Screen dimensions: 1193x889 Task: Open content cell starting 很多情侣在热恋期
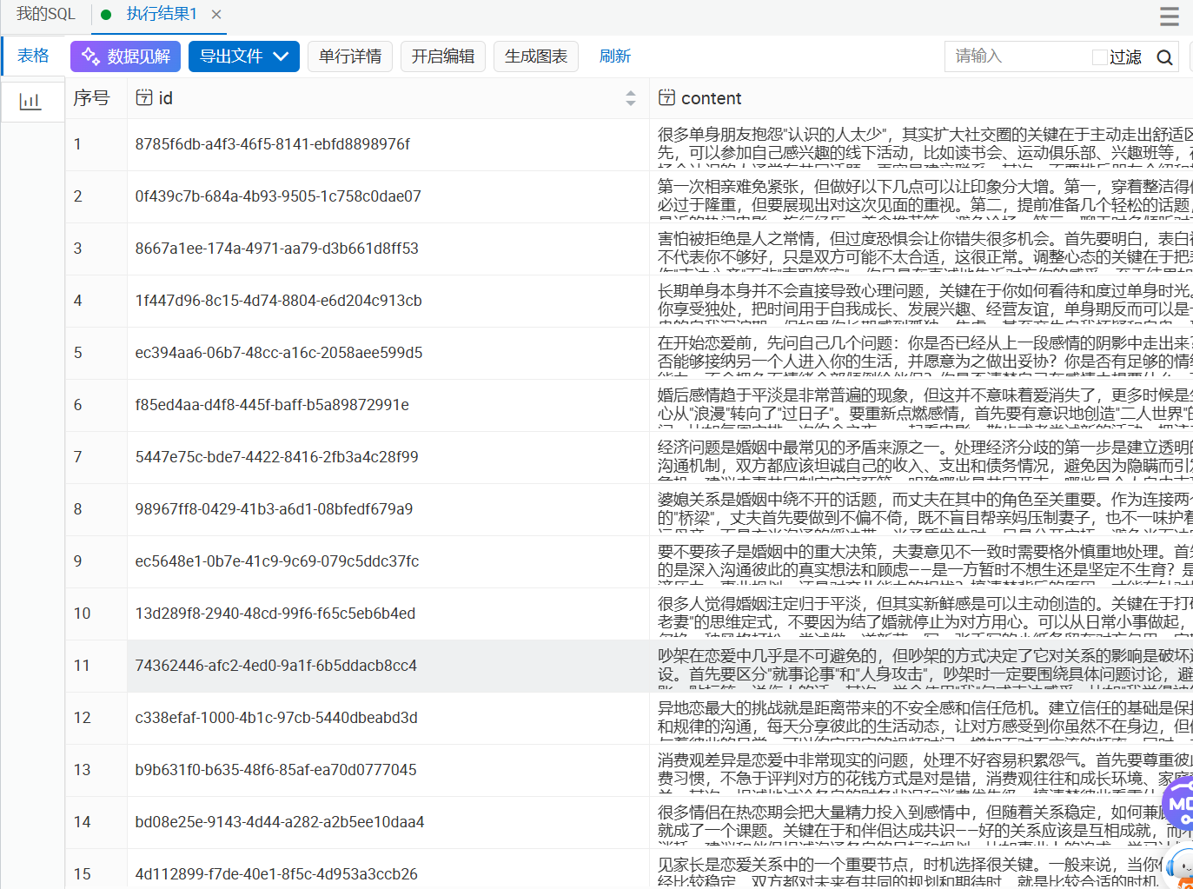921,822
